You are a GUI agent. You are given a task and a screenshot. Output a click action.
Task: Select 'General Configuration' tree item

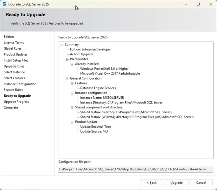[86, 78]
